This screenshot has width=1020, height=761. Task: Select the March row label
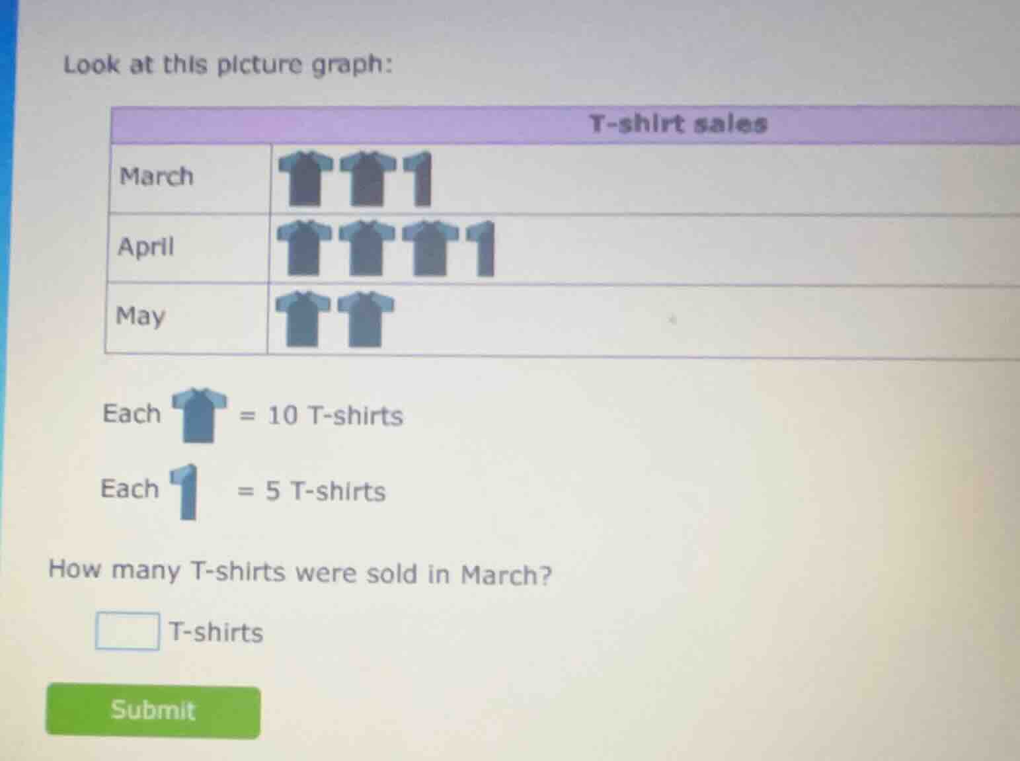(x=156, y=177)
